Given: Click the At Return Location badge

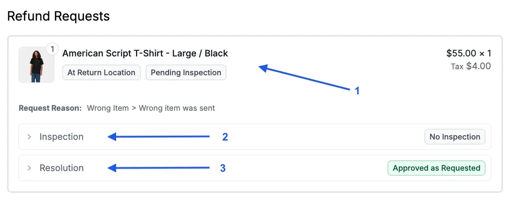Looking at the screenshot, I should coord(101,72).
